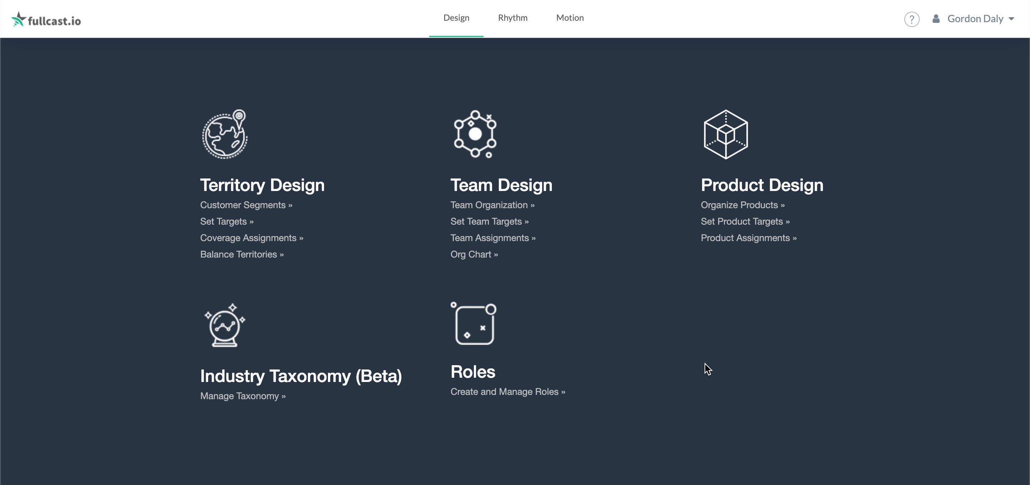Open the Org Chart link
The height and width of the screenshot is (485, 1030).
tap(474, 255)
